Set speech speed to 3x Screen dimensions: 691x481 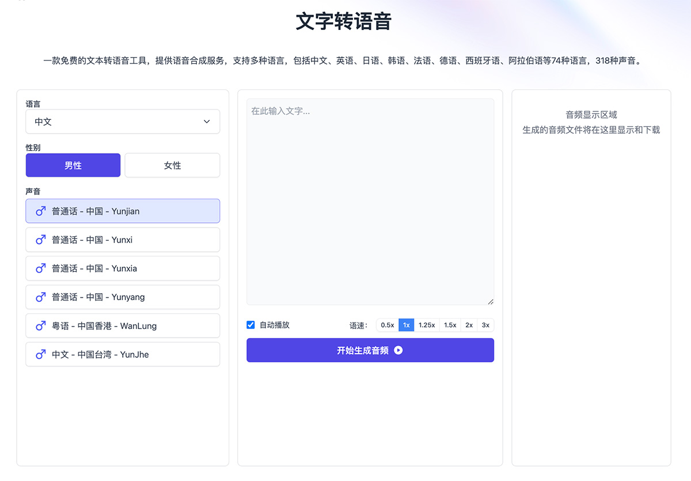coord(485,325)
